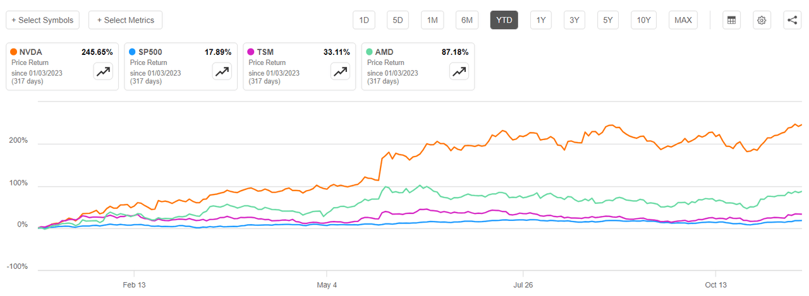Click NVDA Price Return label
This screenshot has height=296, width=809.
click(x=30, y=62)
